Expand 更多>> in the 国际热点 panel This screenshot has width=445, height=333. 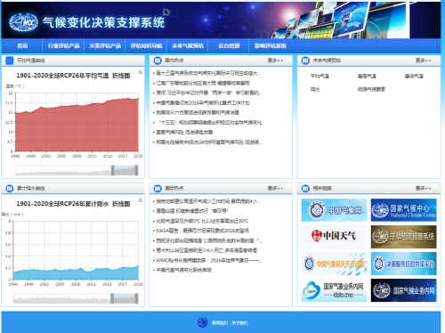275,188
